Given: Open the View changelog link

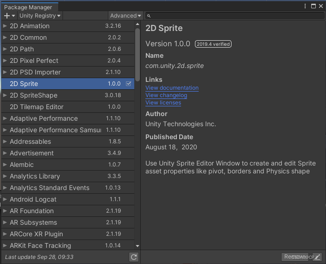Looking at the screenshot, I should tap(166, 95).
